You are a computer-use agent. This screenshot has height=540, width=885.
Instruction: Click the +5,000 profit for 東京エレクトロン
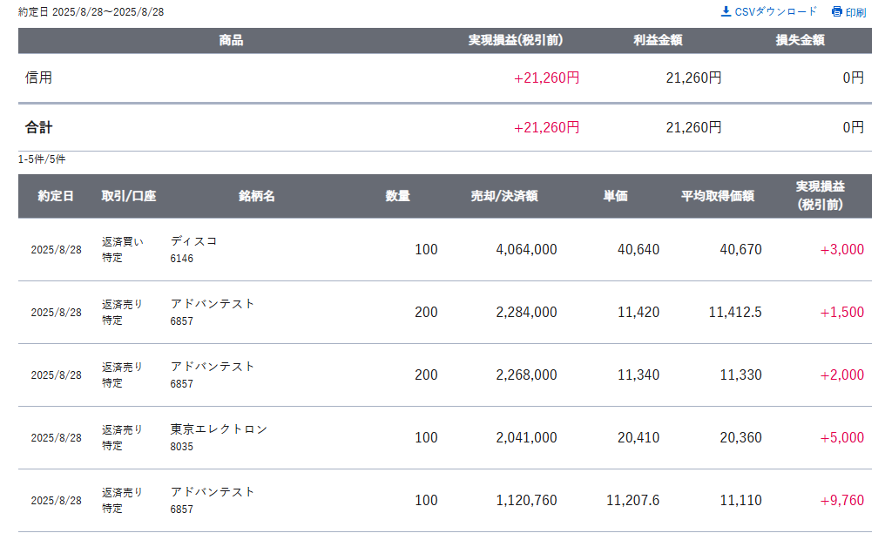(841, 437)
